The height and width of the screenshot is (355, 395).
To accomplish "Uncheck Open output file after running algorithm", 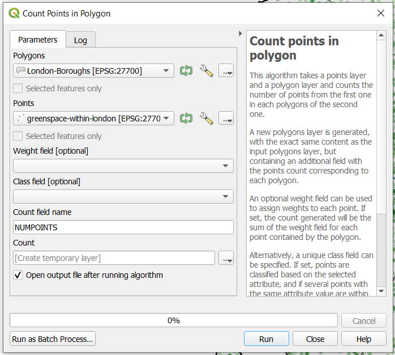I will point(18,275).
